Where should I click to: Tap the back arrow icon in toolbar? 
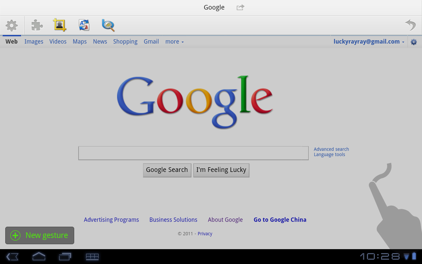(410, 25)
